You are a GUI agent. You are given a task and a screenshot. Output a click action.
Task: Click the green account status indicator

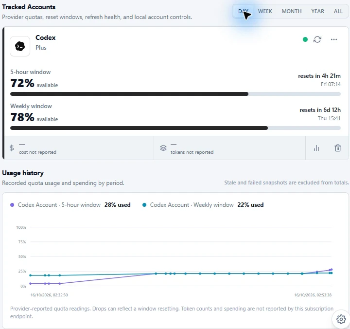305,39
